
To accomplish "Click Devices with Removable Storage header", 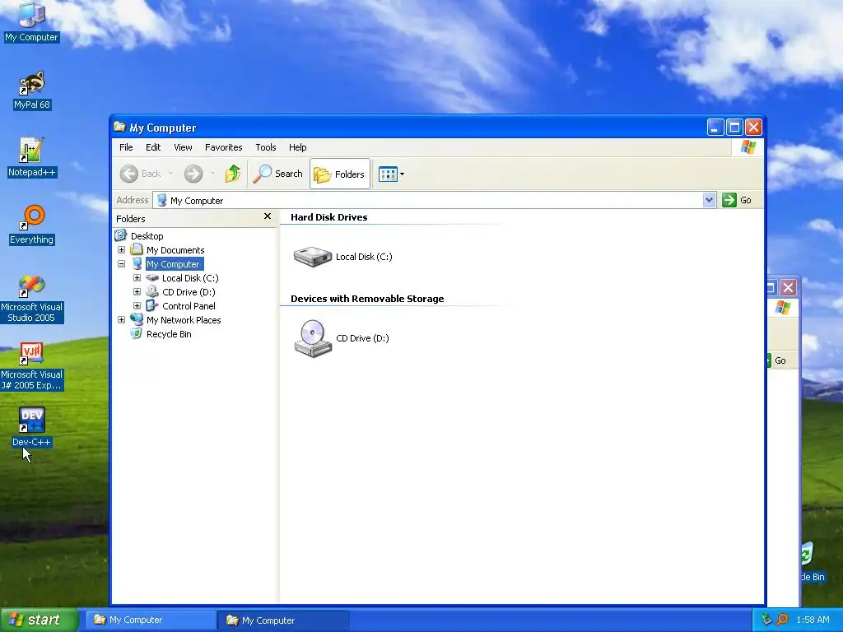I will click(x=367, y=299).
